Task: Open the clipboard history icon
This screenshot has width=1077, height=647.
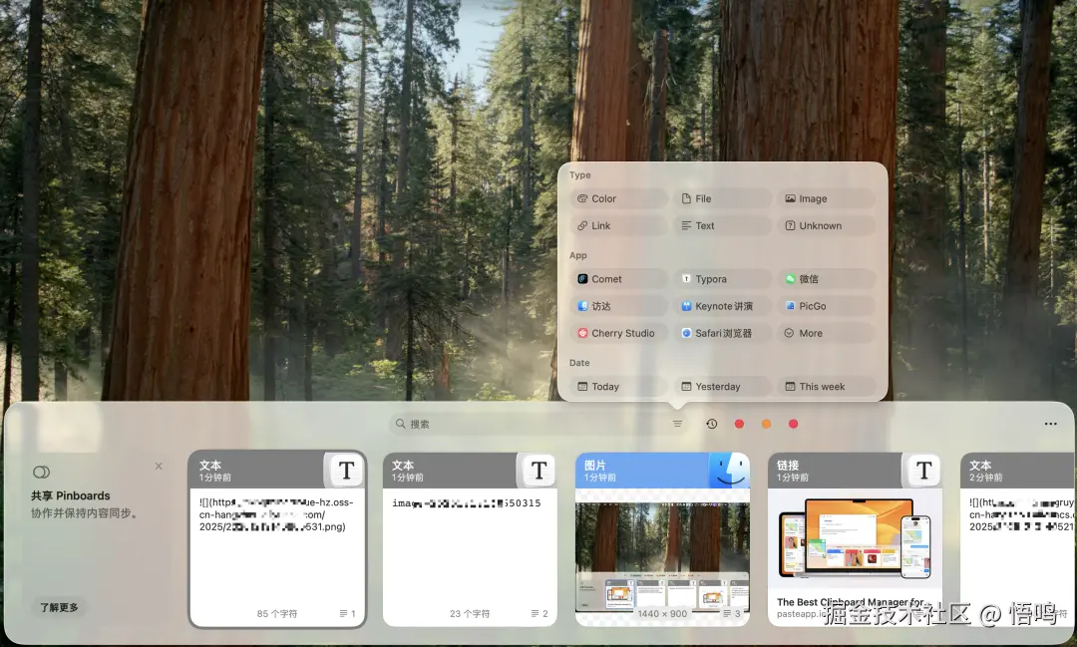Action: (x=712, y=424)
